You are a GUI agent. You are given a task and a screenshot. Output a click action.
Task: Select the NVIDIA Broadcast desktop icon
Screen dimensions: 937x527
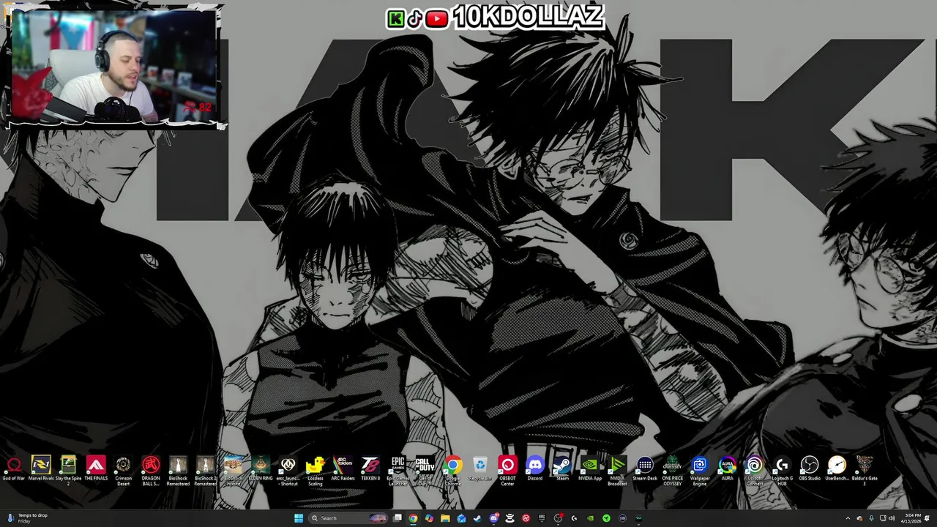tap(617, 470)
